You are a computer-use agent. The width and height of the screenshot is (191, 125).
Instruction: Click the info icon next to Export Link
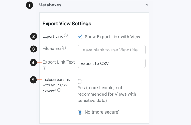tap(66, 35)
